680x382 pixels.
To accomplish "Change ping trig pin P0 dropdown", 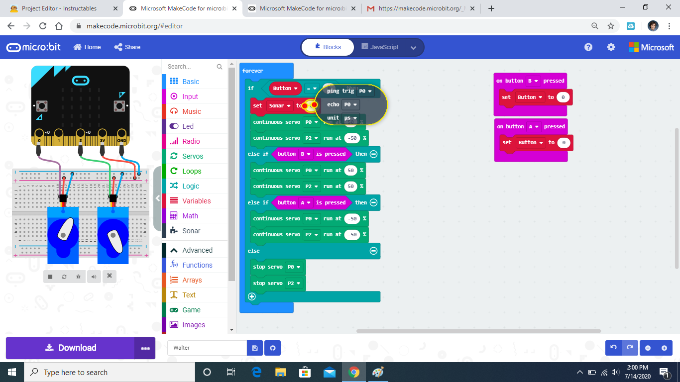I will click(x=365, y=91).
